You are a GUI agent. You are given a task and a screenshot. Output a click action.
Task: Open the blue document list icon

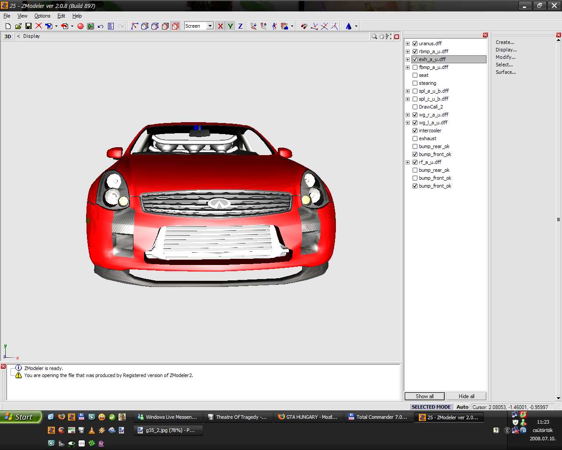111,26
